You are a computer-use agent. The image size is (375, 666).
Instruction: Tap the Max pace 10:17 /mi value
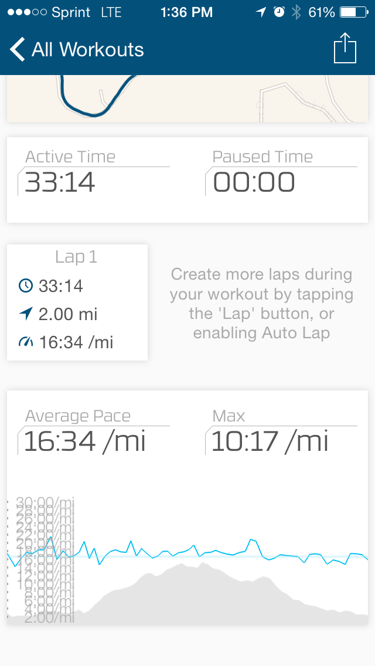[x=270, y=441]
